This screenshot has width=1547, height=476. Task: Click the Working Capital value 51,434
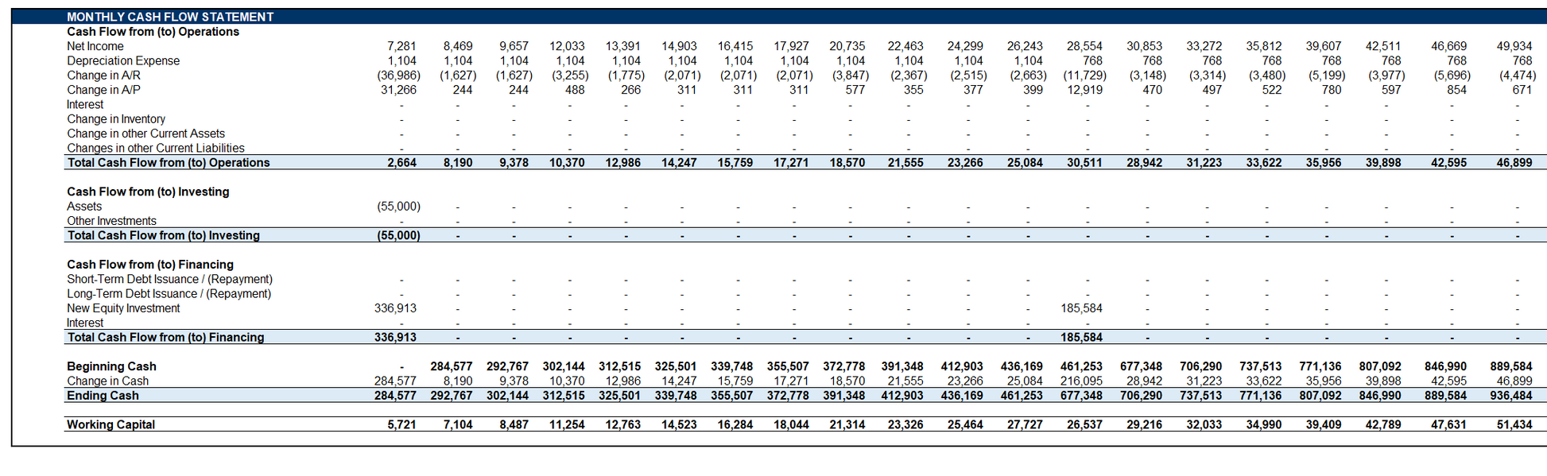[1514, 424]
